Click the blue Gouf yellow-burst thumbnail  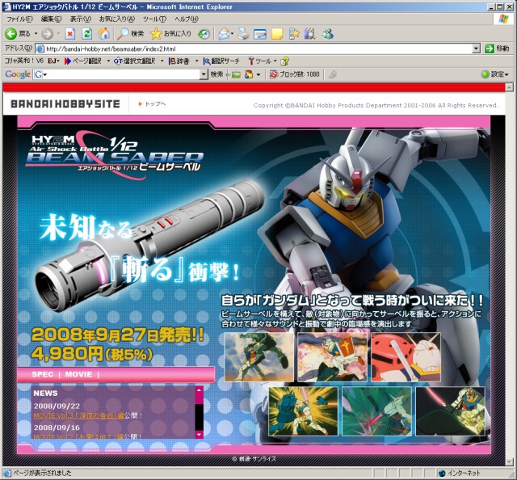click(x=304, y=411)
